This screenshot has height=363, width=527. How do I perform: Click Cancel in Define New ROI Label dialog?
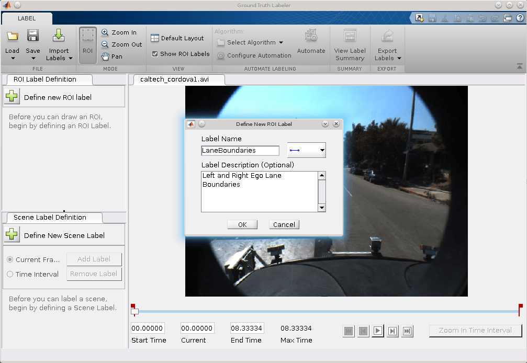[x=284, y=224]
